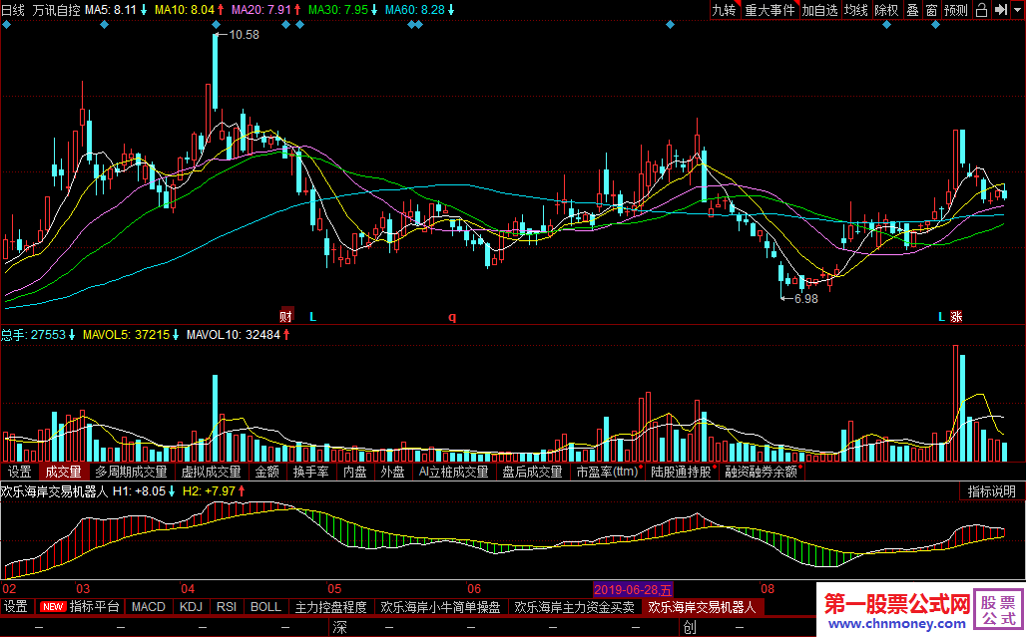
Task: Click the 窗 window button
Action: (x=932, y=10)
